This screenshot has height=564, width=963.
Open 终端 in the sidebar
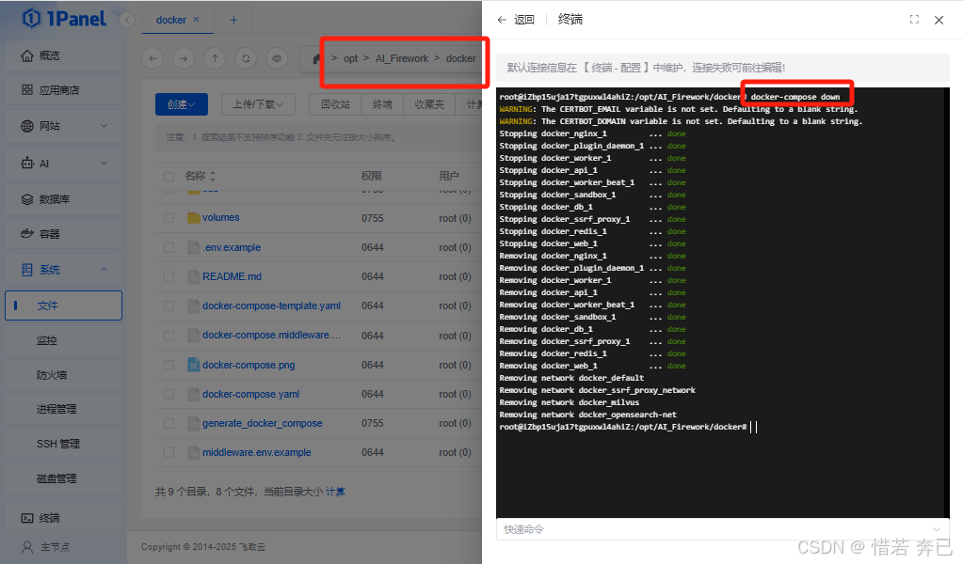coord(63,518)
